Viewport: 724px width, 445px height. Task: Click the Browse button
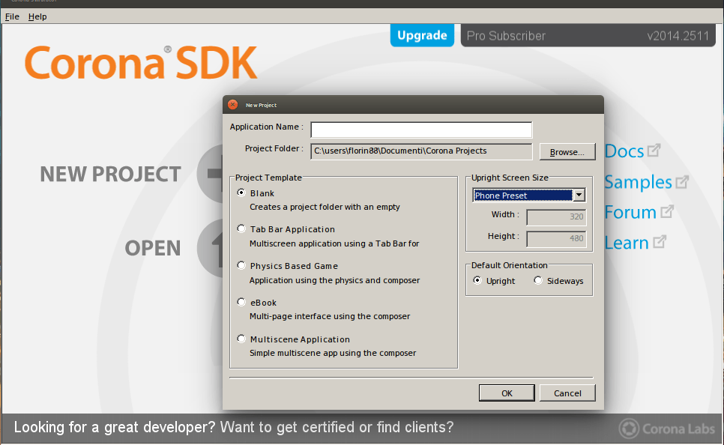(x=567, y=152)
